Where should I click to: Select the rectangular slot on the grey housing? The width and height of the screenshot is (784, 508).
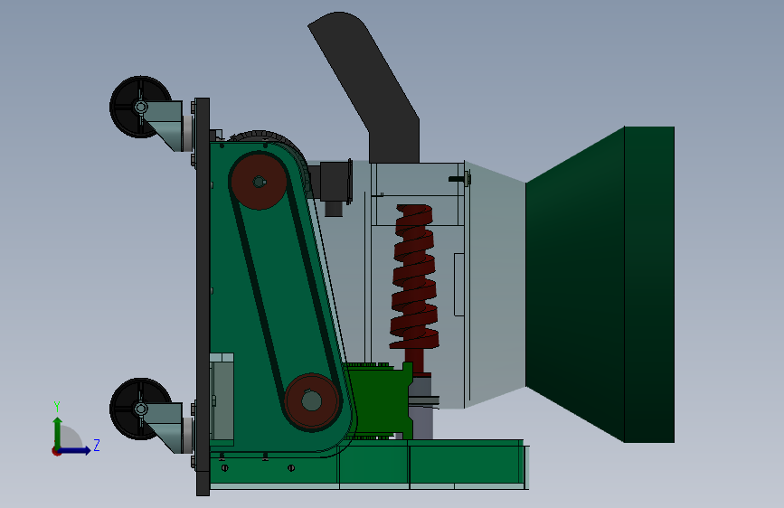point(459,285)
